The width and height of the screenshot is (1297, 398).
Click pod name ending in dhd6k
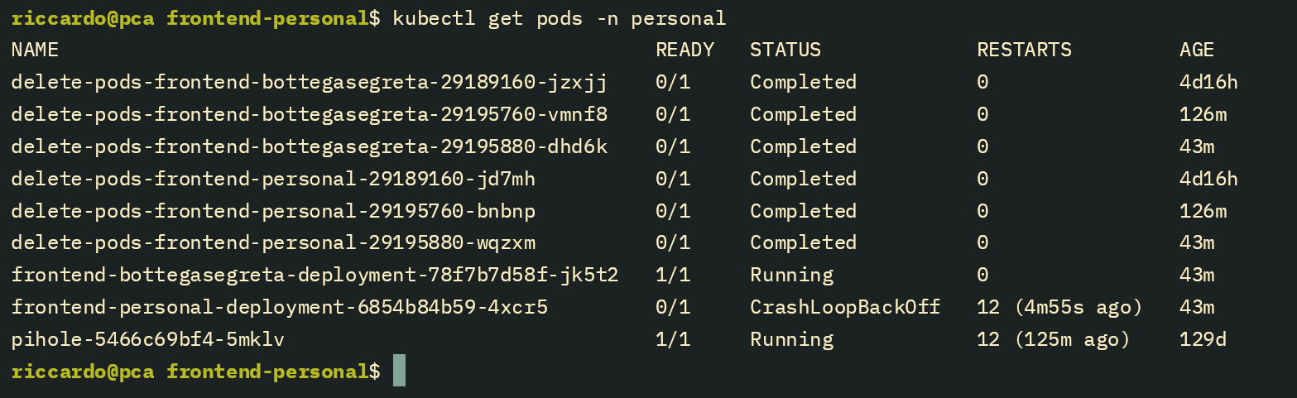(x=310, y=146)
